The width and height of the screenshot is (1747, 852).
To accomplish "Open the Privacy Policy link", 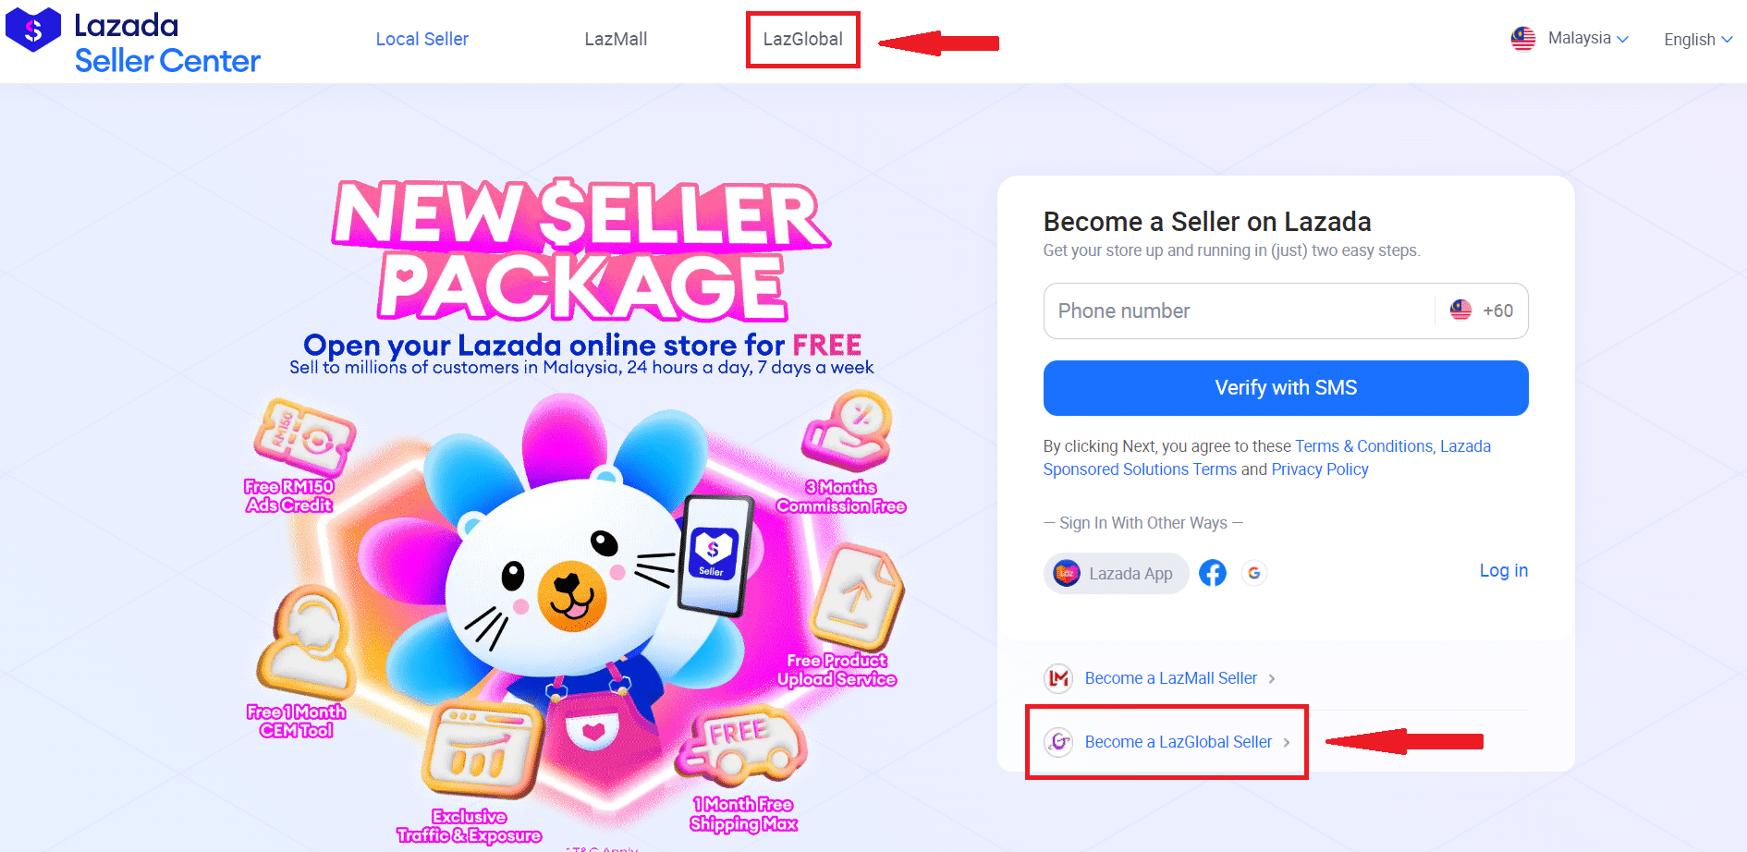I will coord(1320,469).
